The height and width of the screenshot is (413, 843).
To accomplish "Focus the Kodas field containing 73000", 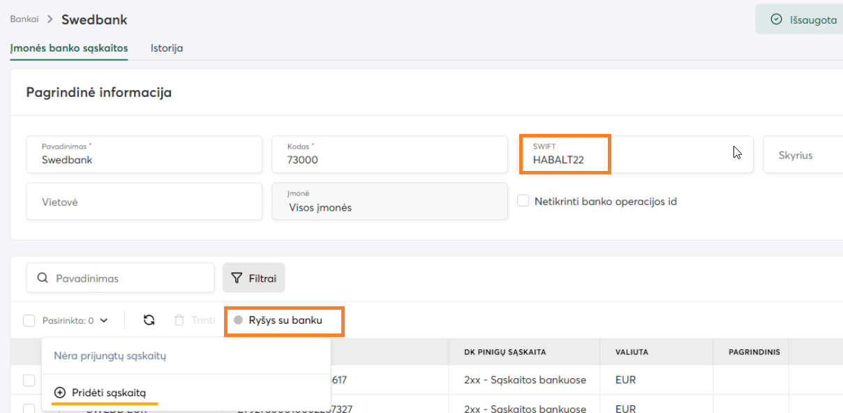I will (389, 154).
